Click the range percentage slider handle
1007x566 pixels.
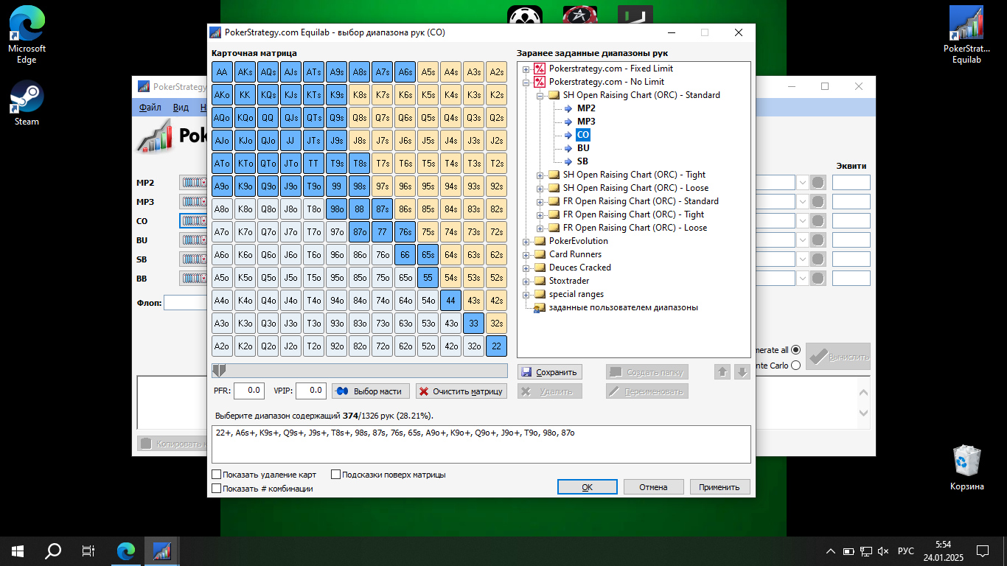[x=219, y=371]
